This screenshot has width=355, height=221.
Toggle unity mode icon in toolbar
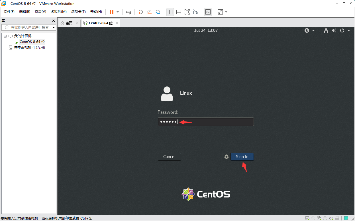(196, 12)
